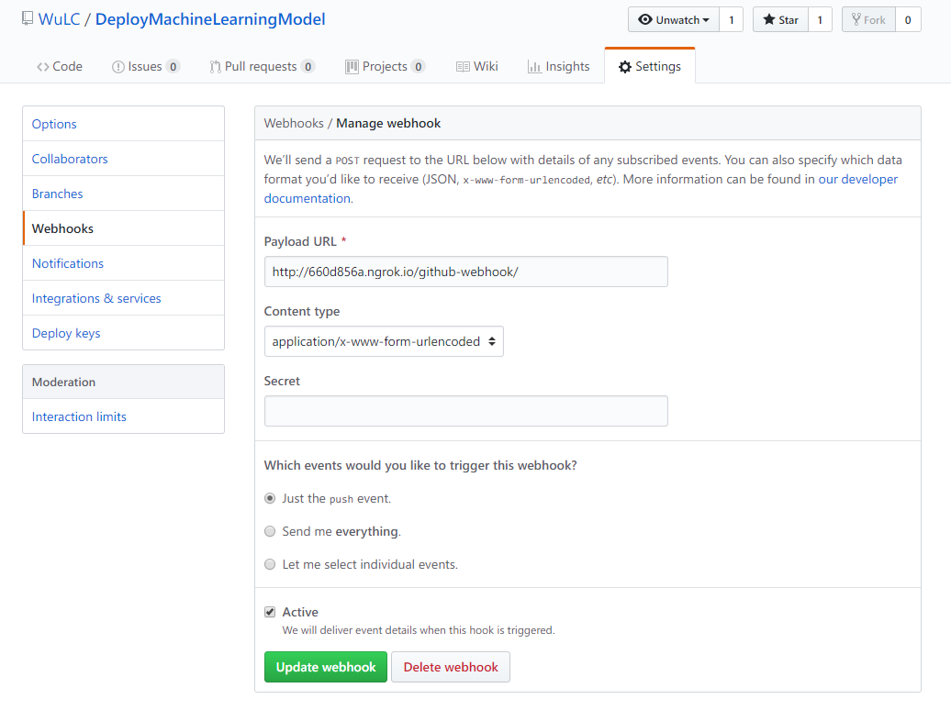Open the Issues tab
The width and height of the screenshot is (951, 710).
click(146, 67)
